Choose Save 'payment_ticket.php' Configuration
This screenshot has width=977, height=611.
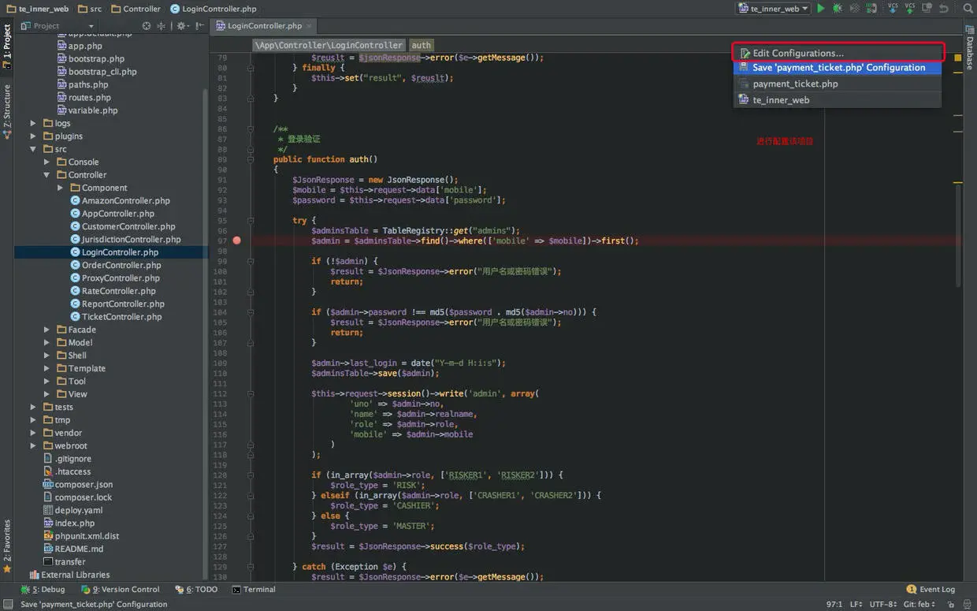pyautogui.click(x=837, y=68)
